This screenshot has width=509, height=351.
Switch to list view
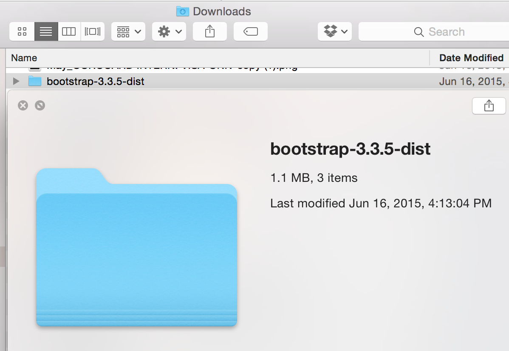(46, 31)
